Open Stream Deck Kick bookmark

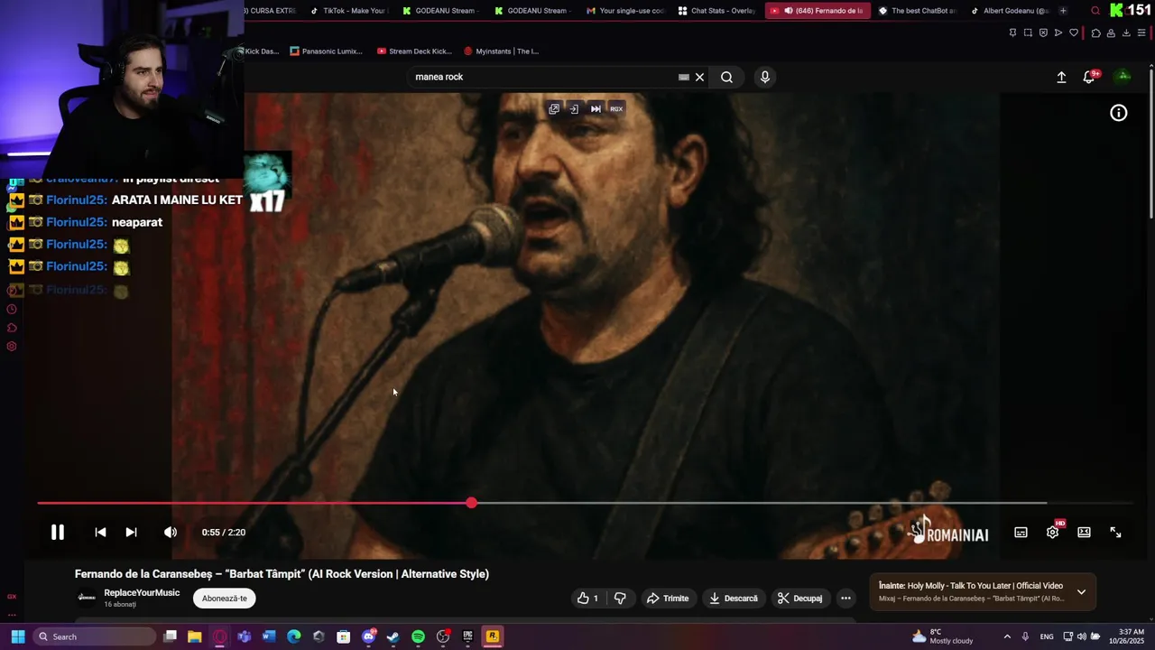[x=414, y=51]
